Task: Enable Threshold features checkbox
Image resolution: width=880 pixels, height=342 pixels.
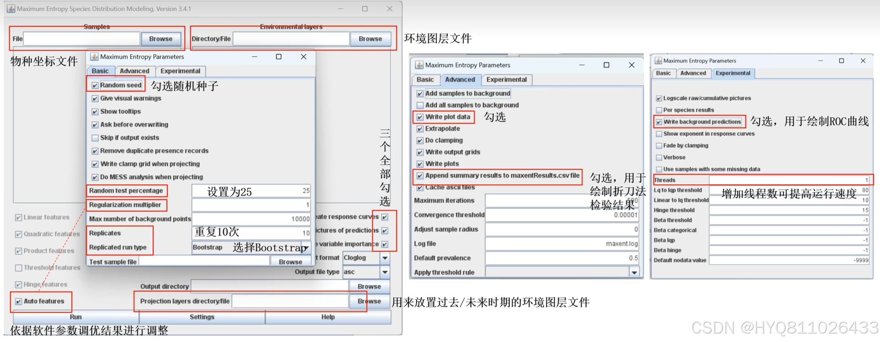Action: click(x=18, y=268)
